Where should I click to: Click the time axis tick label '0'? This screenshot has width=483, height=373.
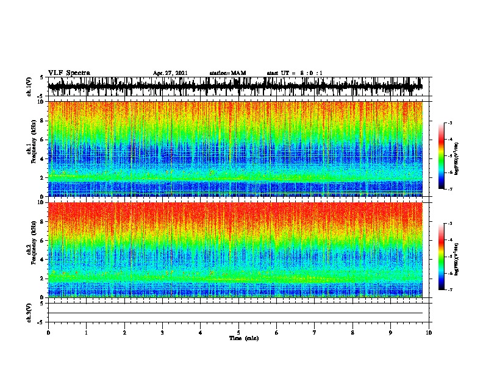[48, 332]
